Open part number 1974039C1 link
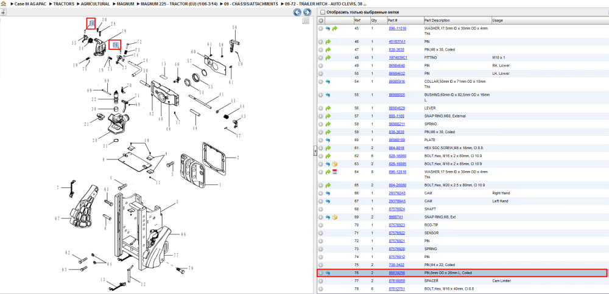The width and height of the screenshot is (609, 294). [x=398, y=57]
